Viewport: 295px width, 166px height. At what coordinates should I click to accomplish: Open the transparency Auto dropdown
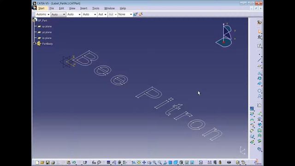coord(59,14)
